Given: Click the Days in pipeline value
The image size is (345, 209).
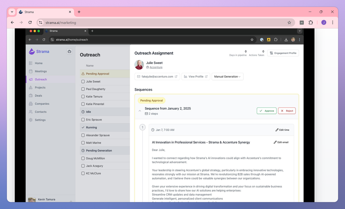Looking at the screenshot, I should 246,51.
